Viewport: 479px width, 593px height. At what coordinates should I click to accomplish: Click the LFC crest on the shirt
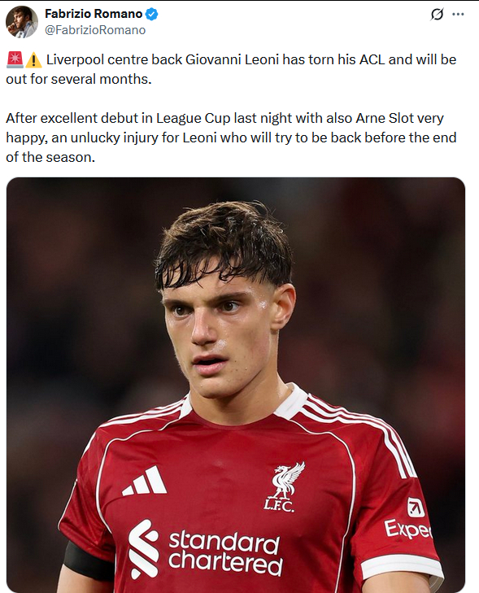coord(282,487)
